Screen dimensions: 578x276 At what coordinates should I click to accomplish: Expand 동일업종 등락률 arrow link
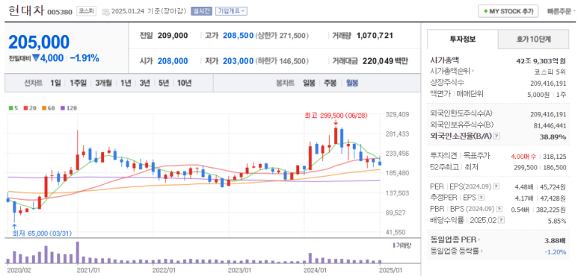456,251
